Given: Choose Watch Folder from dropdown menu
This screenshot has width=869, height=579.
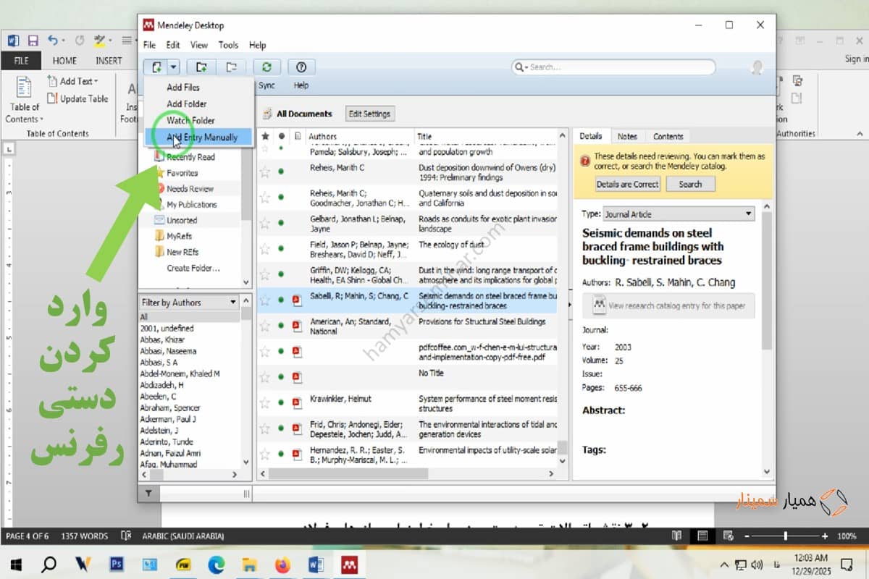Looking at the screenshot, I should [190, 120].
